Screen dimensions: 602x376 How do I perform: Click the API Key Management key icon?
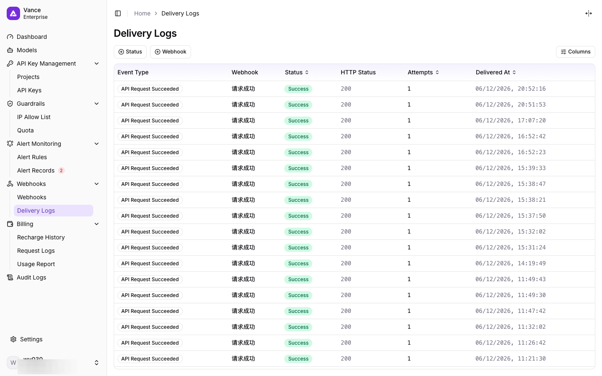10,64
